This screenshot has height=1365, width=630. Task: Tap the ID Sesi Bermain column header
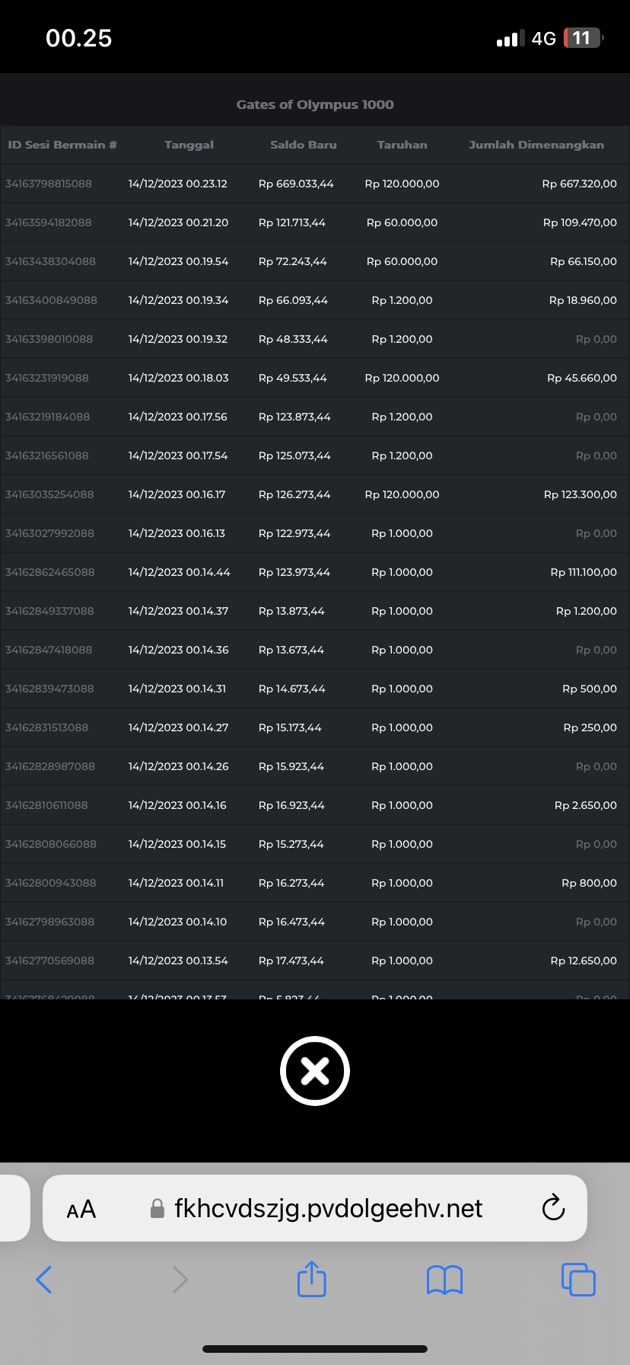tap(62, 145)
